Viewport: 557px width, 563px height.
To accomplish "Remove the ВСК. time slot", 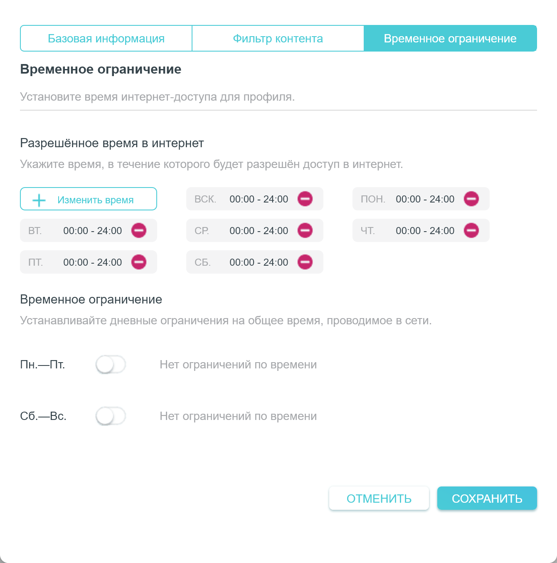I will [x=305, y=199].
